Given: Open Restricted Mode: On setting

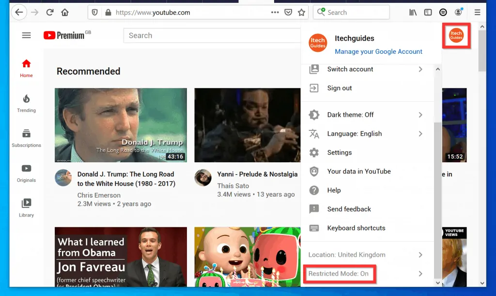Looking at the screenshot, I should point(367,274).
